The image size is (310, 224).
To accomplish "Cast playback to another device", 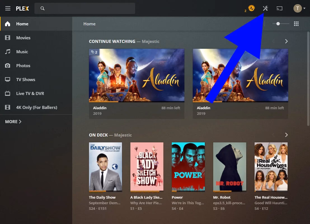I will click(x=279, y=8).
